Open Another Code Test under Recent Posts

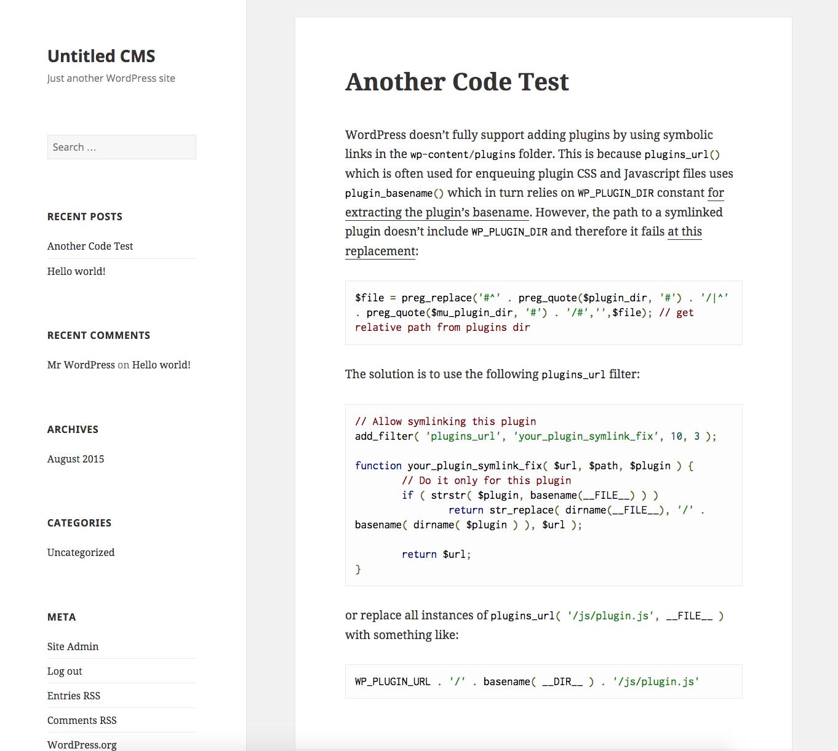coord(90,246)
